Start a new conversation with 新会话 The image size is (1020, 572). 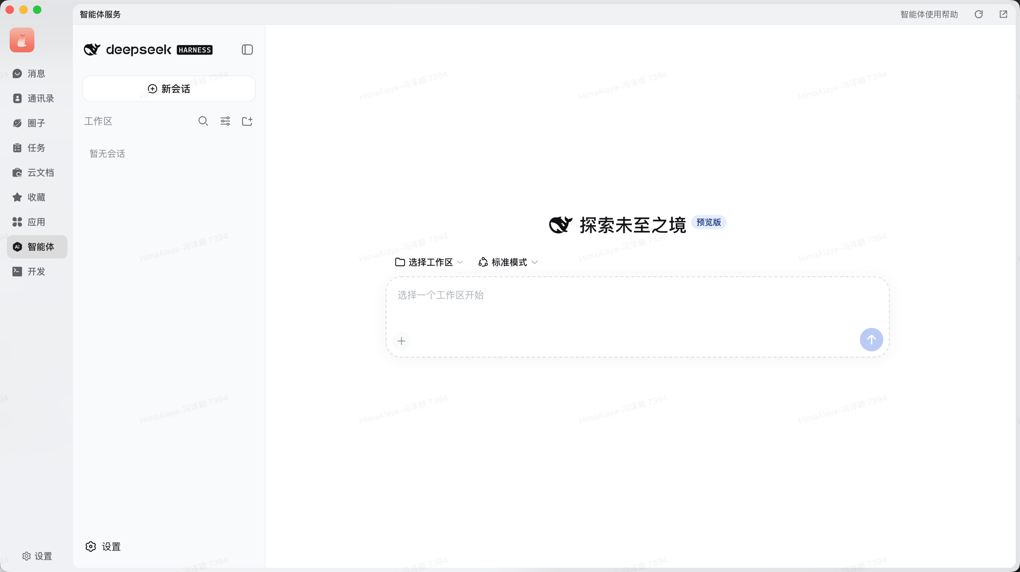(x=169, y=89)
